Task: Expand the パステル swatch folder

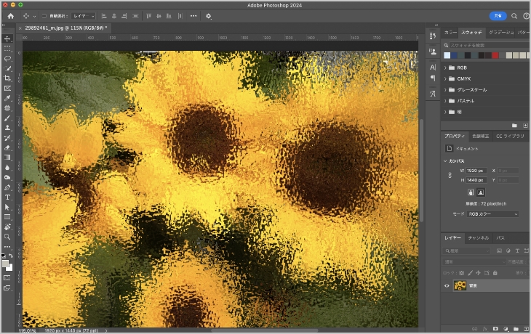Action: coord(445,101)
